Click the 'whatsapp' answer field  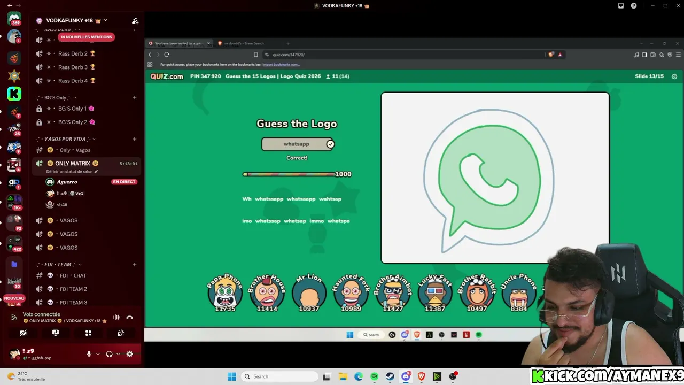298,144
